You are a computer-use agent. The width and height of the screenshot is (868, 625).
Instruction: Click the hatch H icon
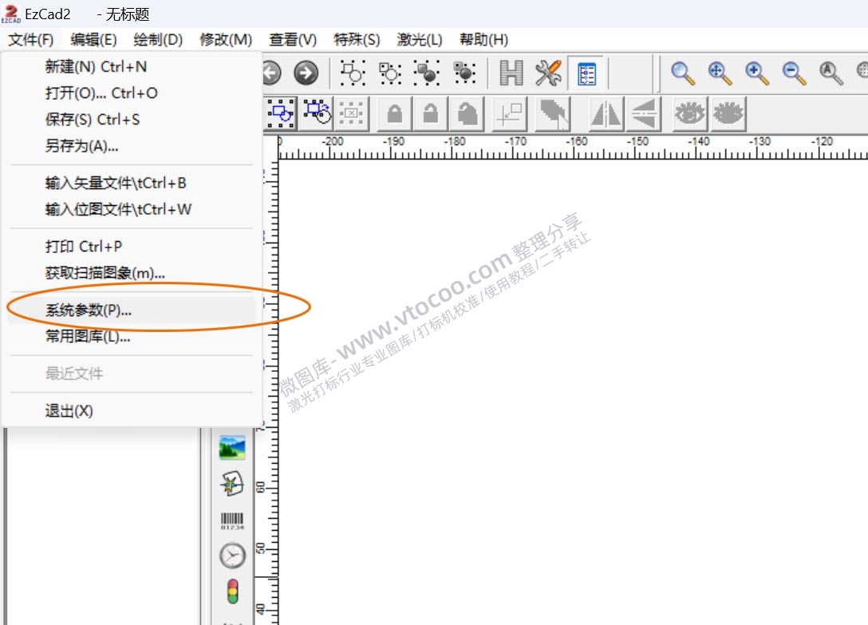point(511,73)
